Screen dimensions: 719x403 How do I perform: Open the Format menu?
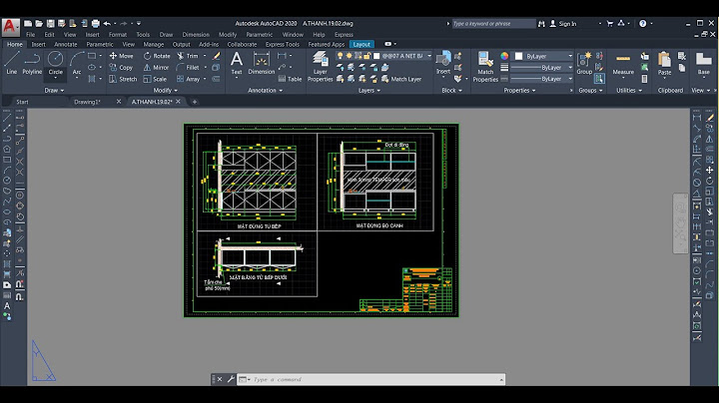(x=118, y=34)
